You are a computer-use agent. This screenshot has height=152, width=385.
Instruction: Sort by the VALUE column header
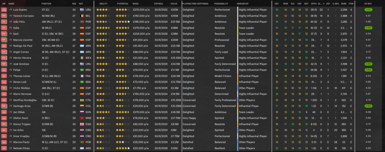174,4
